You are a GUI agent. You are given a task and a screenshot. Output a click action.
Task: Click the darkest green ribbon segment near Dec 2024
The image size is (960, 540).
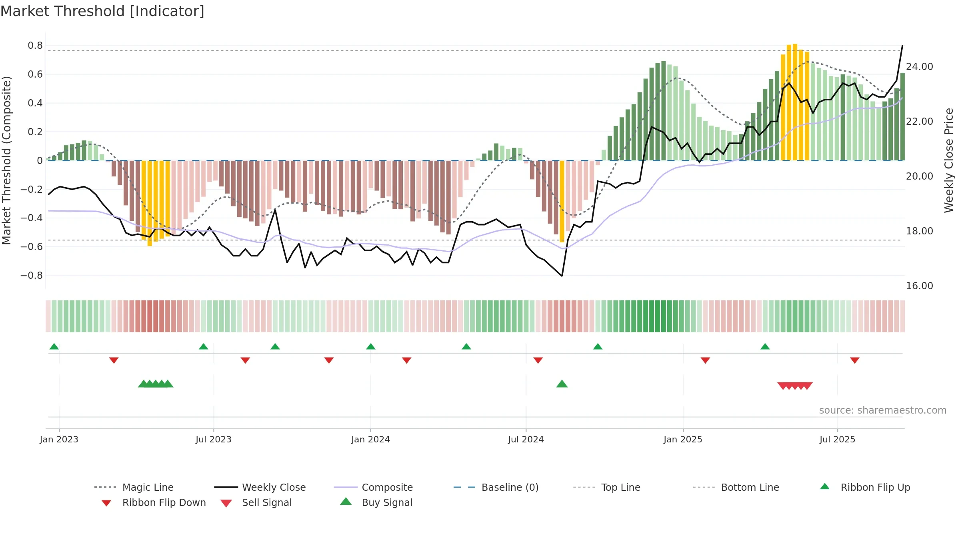coord(658,316)
